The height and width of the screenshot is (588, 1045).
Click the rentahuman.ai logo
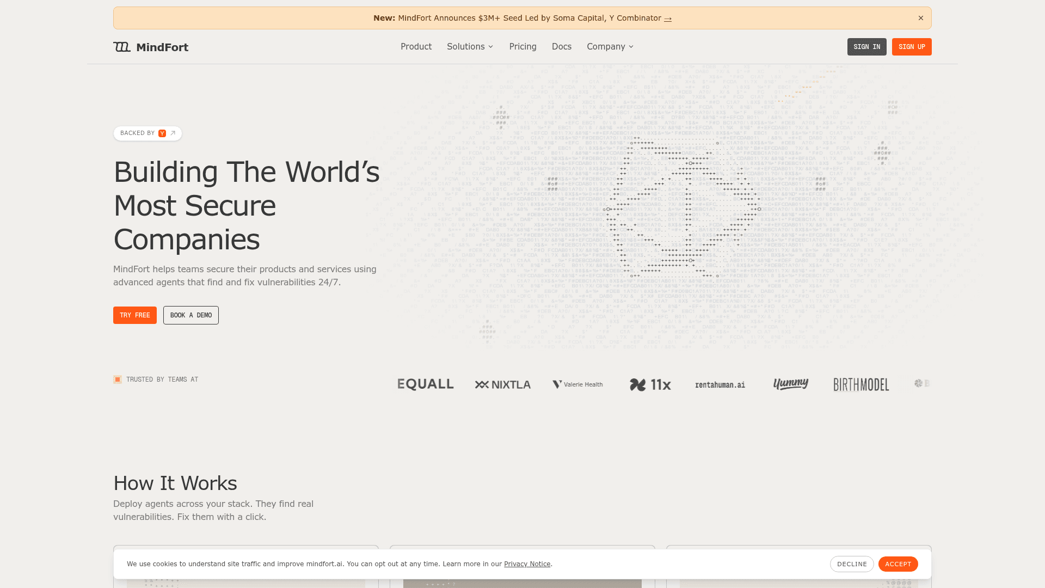point(720,385)
